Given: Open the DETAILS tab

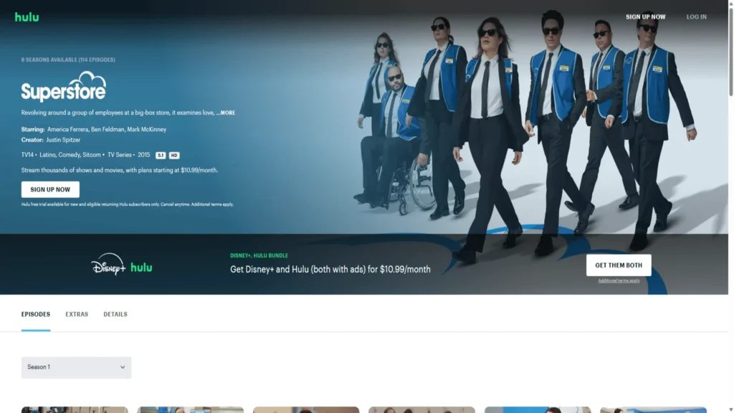Looking at the screenshot, I should coord(115,314).
